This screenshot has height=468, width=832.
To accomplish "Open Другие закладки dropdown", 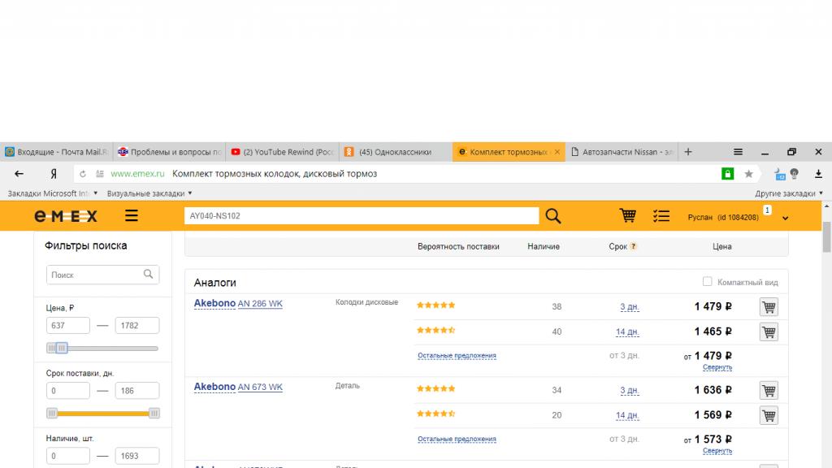I will pos(789,193).
